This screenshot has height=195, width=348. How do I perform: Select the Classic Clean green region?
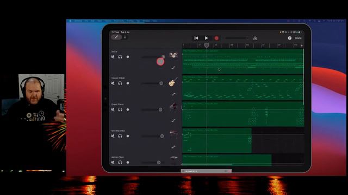[243, 88]
